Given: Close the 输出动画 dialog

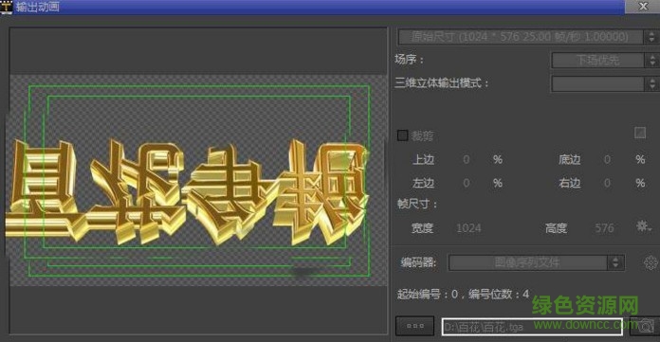Looking at the screenshot, I should [x=643, y=7].
